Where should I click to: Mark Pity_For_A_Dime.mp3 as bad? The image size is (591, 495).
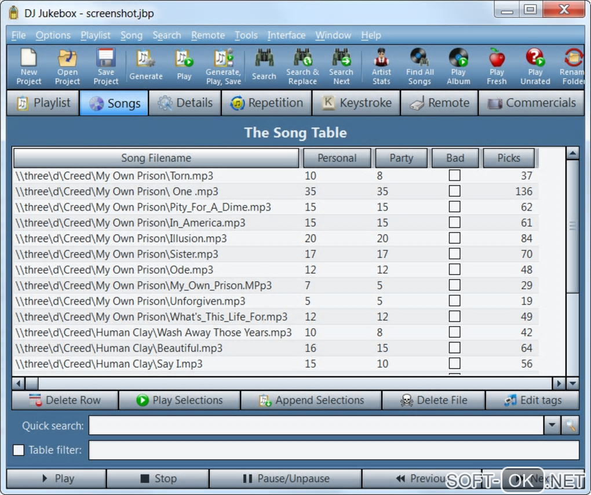pyautogui.click(x=454, y=207)
